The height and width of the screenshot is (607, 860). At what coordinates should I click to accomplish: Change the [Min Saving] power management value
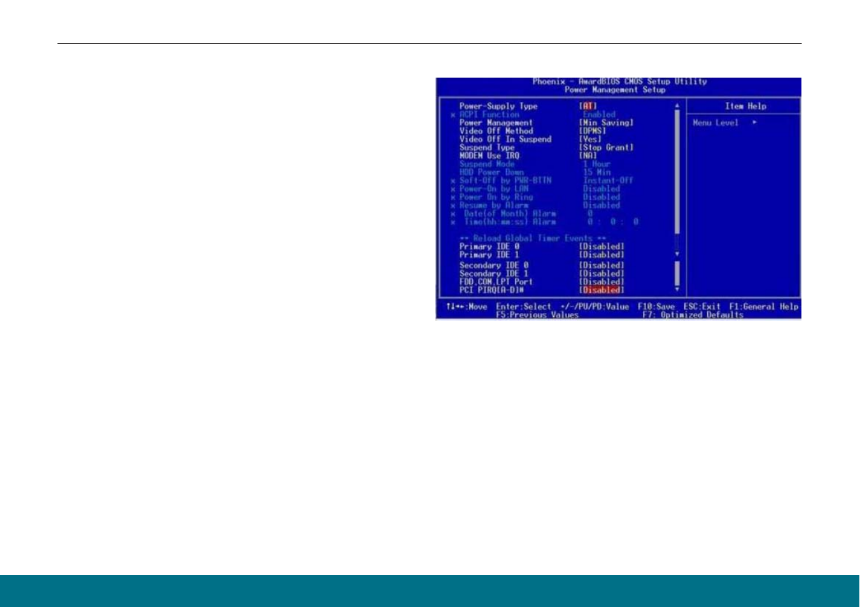606,123
